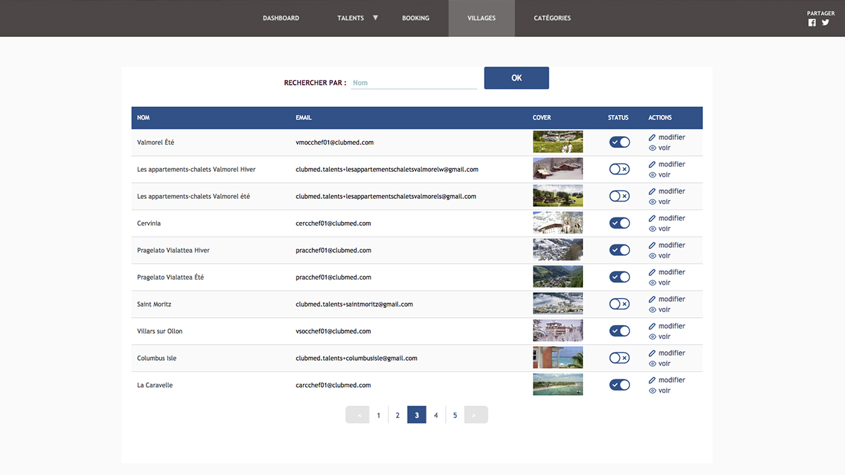Open the Columbus Isle cover thumbnail
The width and height of the screenshot is (845, 475).
pos(558,358)
